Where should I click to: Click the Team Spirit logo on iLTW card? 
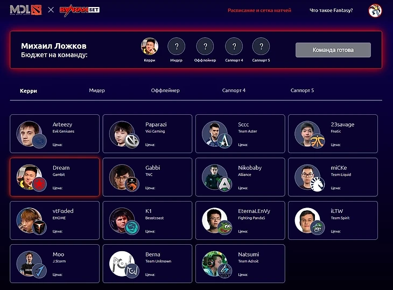pos(317,228)
